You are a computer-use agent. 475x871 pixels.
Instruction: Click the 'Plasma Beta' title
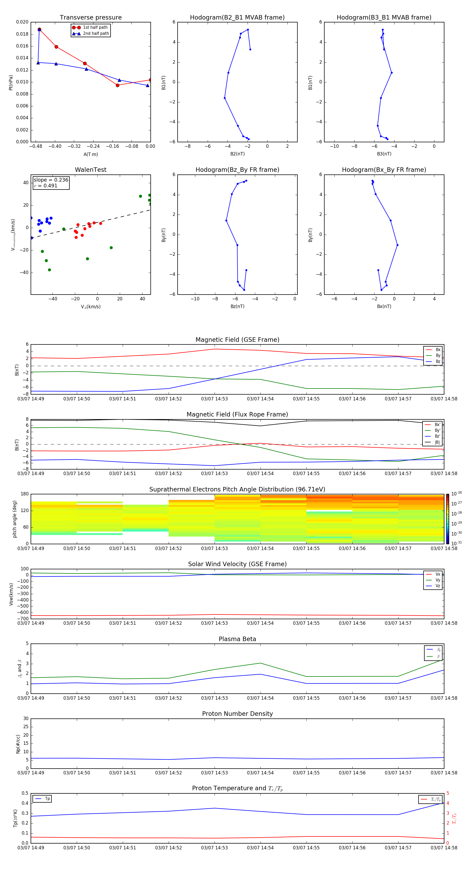point(237,639)
